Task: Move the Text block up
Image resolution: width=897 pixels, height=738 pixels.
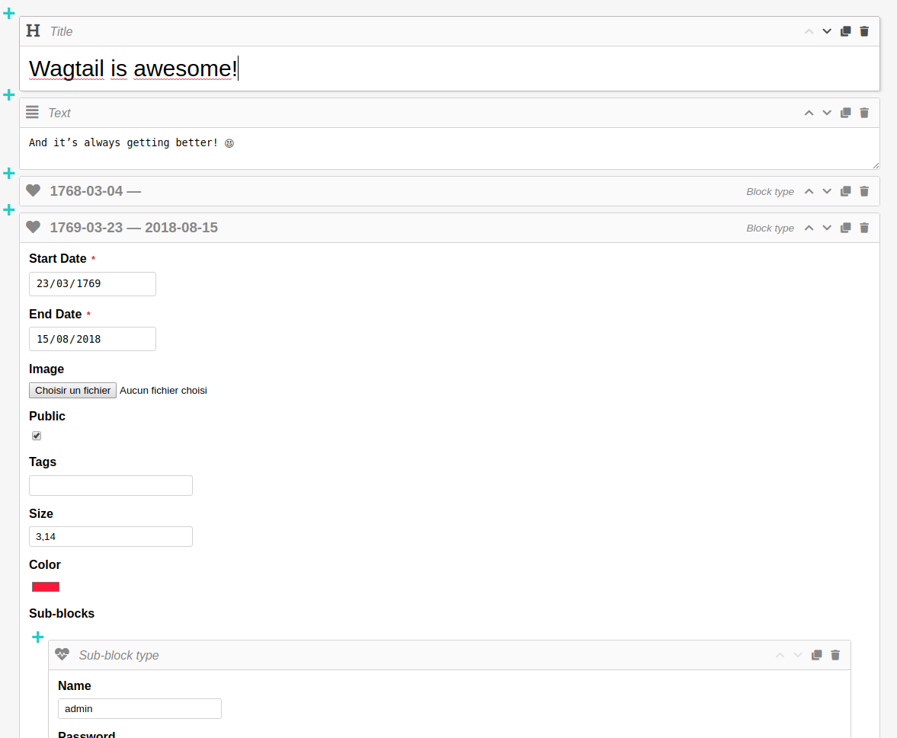Action: 809,113
